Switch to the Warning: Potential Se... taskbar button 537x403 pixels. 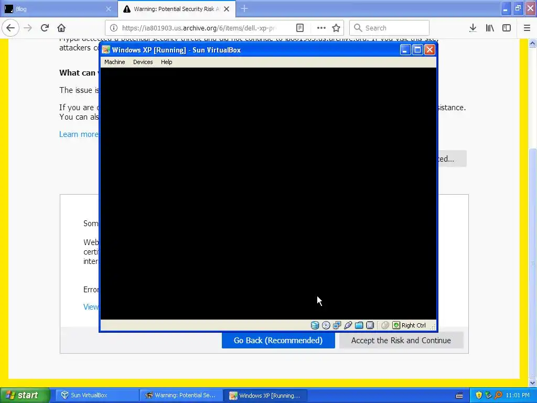click(x=181, y=395)
